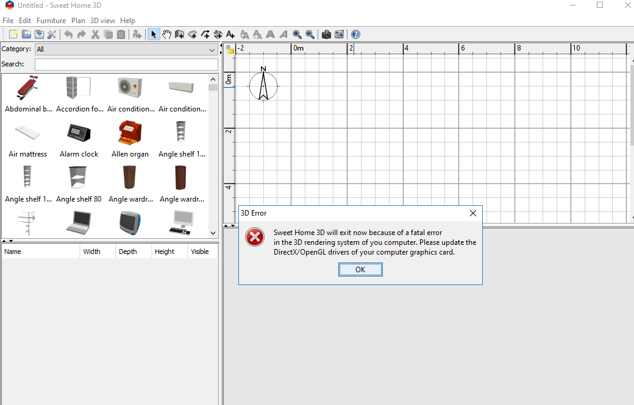Minimize the Sweet Home 3D window

[x=572, y=5]
